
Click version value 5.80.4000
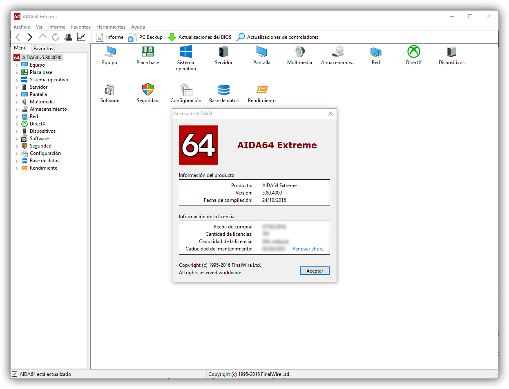(272, 193)
